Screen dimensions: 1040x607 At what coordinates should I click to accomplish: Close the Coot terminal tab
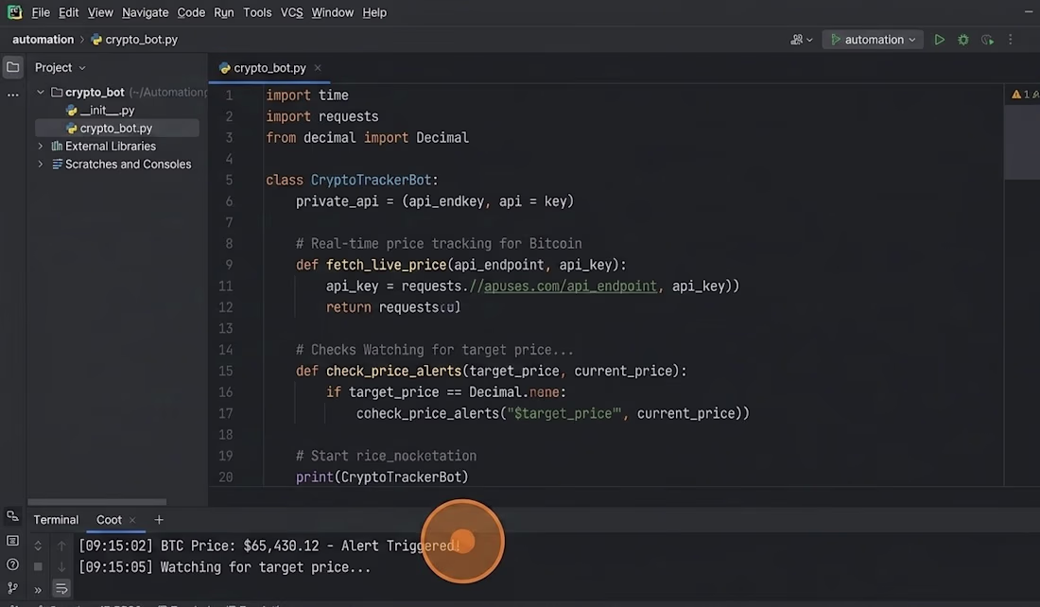coord(132,520)
